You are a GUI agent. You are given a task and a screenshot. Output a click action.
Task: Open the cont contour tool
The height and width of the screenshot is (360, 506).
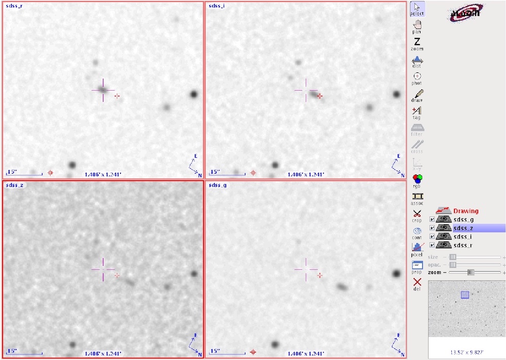[x=417, y=233]
